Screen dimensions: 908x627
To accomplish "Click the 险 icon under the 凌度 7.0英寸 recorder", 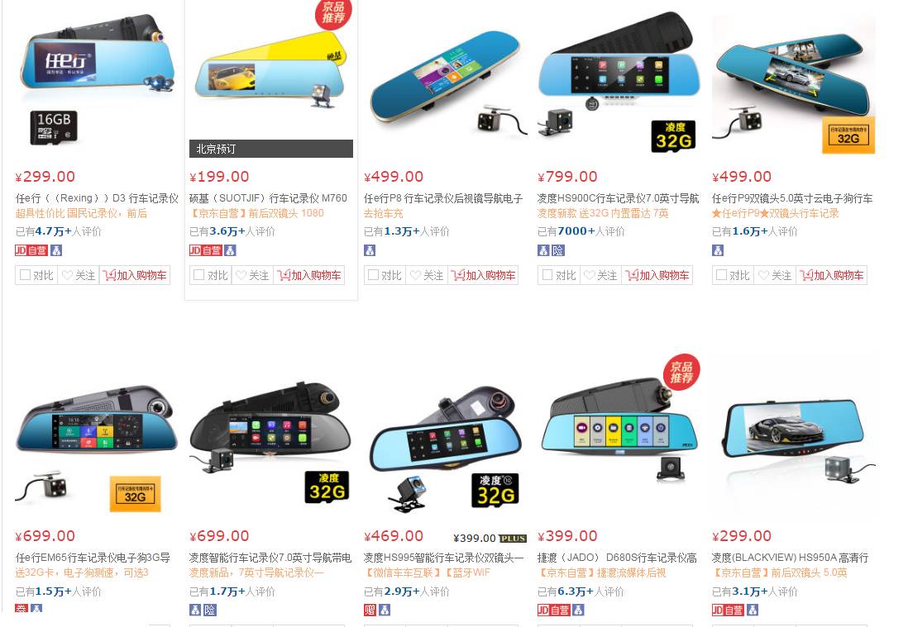I will tap(209, 610).
